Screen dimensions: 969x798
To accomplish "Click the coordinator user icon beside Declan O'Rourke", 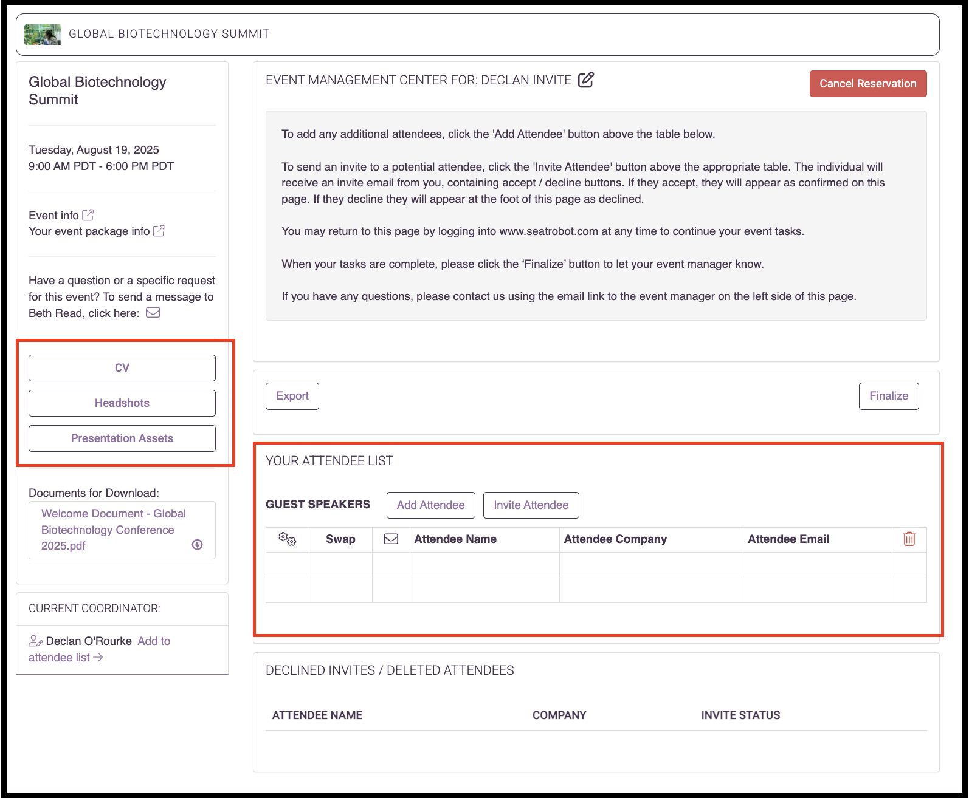I will click(x=35, y=641).
